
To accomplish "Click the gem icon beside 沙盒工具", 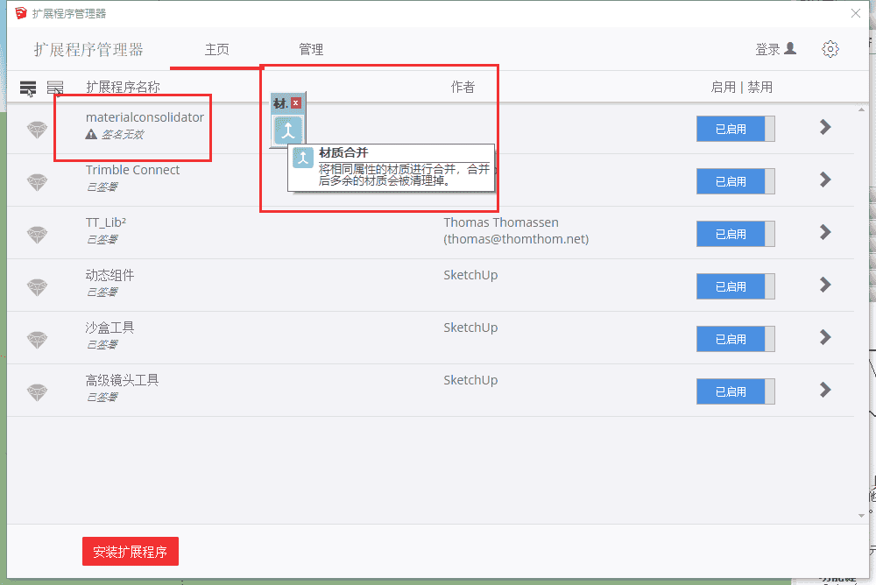I will click(x=38, y=340).
